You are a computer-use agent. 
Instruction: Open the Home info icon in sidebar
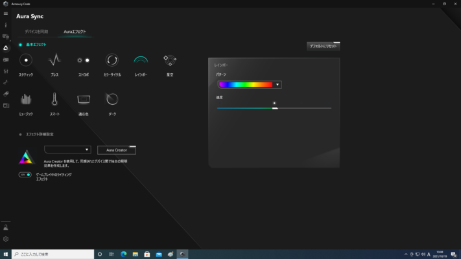[6, 25]
